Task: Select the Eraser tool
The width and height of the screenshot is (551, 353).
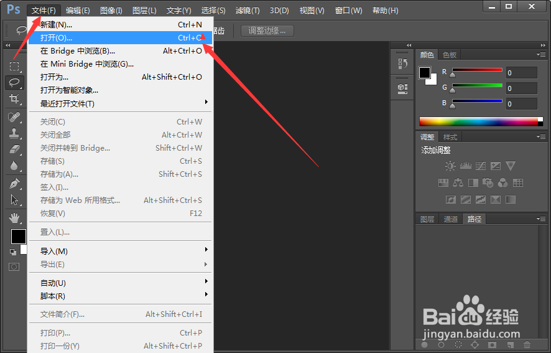Action: tap(14, 149)
